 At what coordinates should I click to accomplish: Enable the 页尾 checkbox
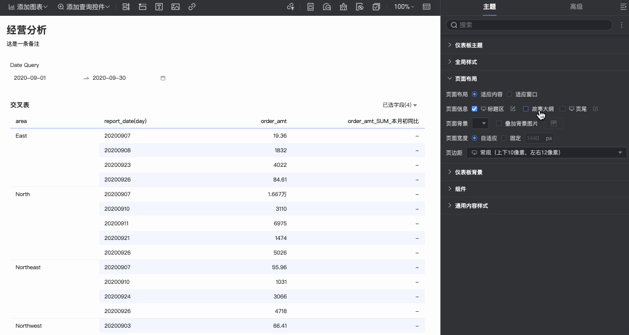click(x=563, y=108)
